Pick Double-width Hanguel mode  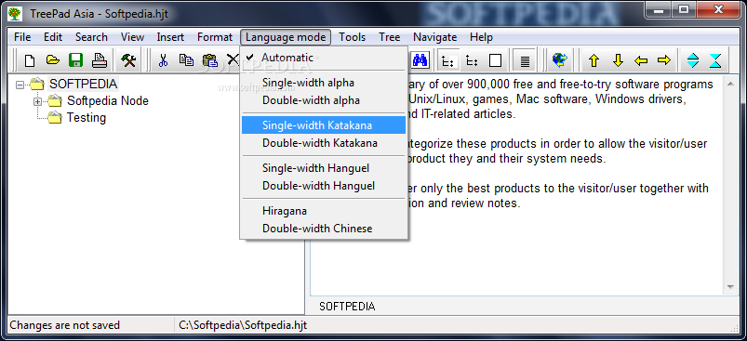point(324,186)
